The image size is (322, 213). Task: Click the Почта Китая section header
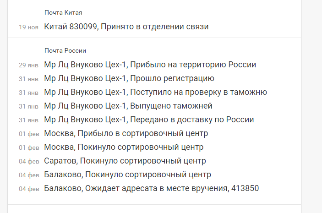point(63,13)
